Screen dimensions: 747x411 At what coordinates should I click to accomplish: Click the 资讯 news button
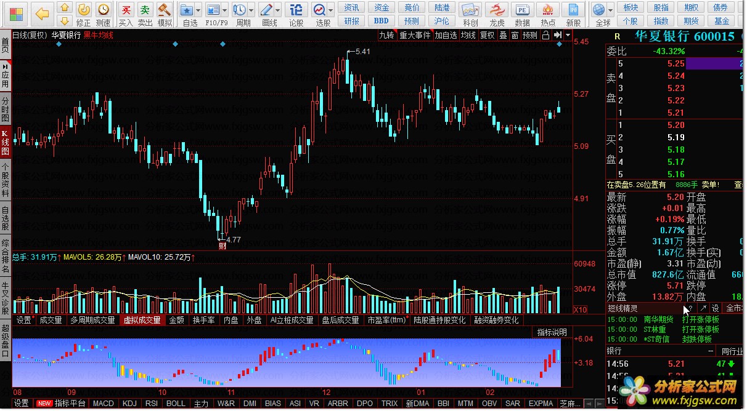point(352,7)
